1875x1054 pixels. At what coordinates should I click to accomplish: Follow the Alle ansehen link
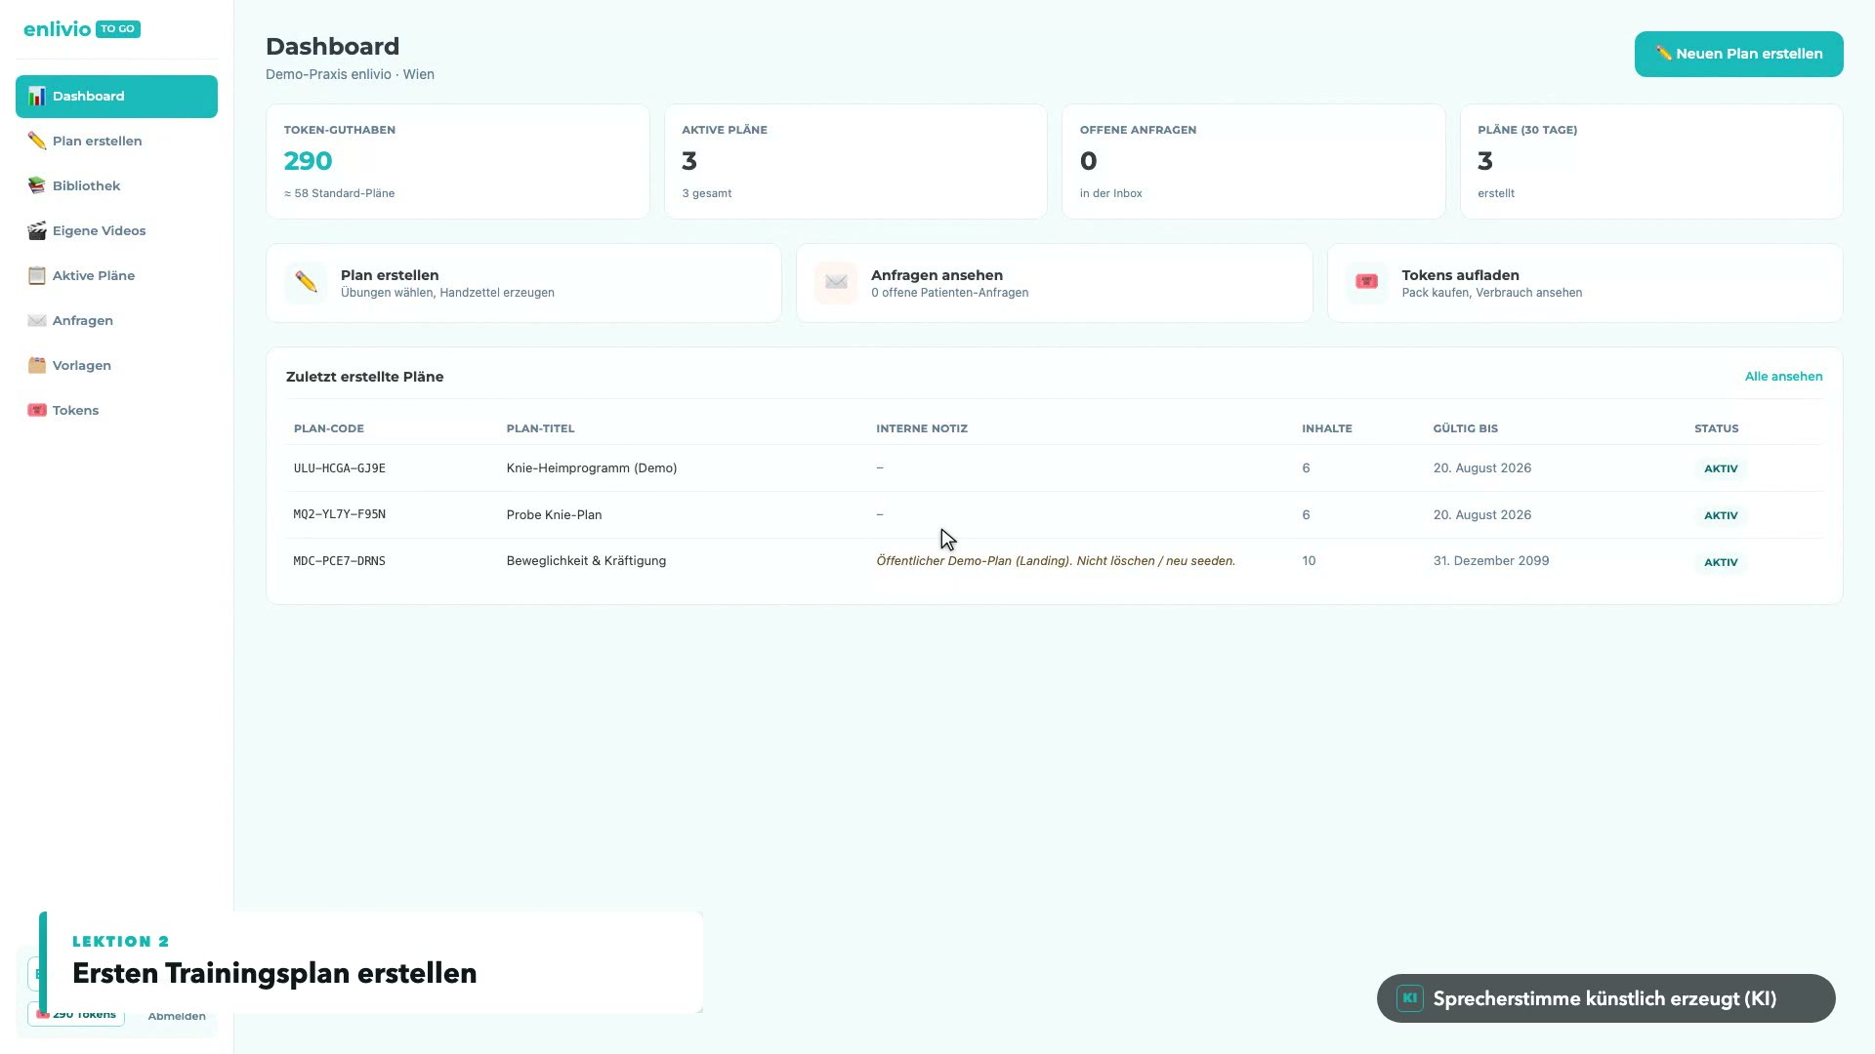point(1783,377)
